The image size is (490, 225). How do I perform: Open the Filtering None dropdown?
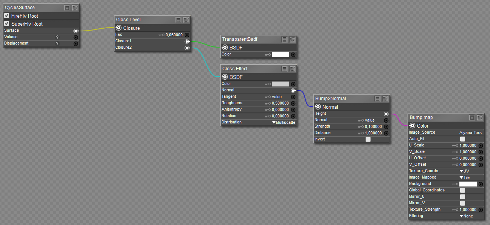coord(466,216)
